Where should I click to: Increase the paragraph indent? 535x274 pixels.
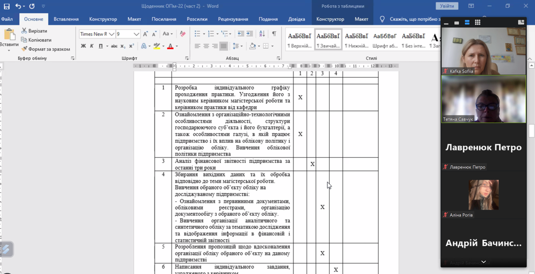click(250, 34)
